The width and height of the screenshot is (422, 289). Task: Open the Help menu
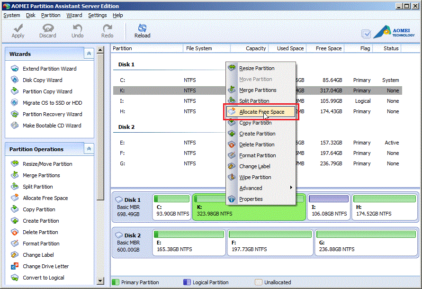point(117,15)
